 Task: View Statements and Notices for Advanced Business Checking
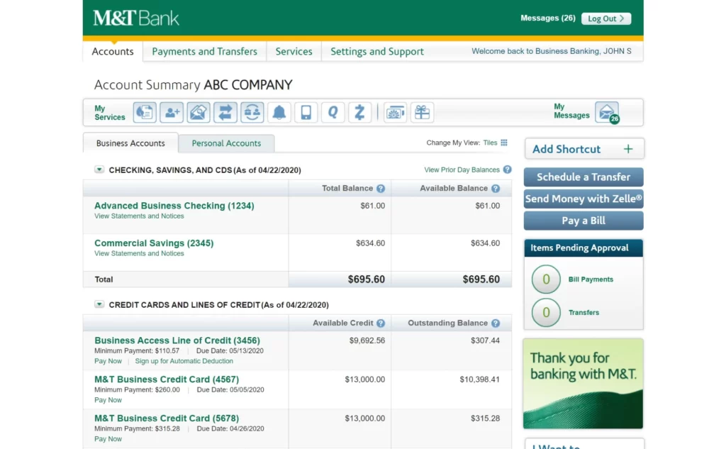point(139,216)
